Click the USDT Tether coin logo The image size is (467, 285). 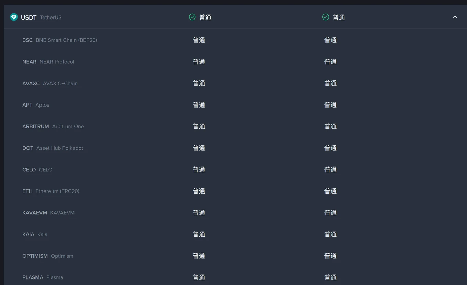(x=14, y=17)
